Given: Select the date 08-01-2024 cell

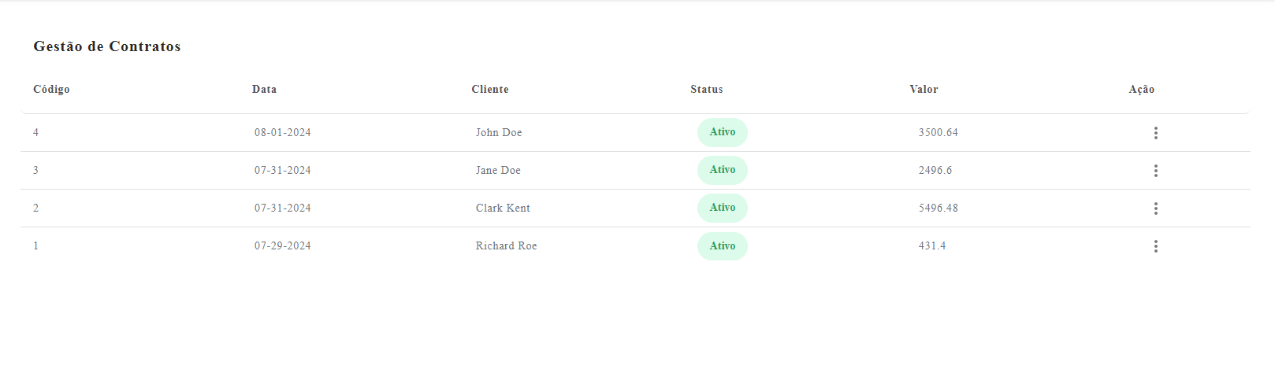Looking at the screenshot, I should [x=282, y=133].
